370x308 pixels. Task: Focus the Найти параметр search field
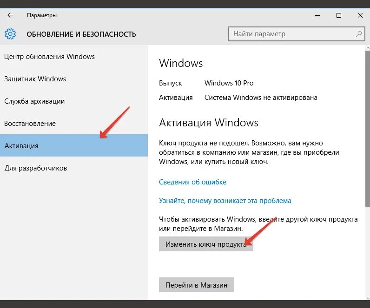pos(297,34)
